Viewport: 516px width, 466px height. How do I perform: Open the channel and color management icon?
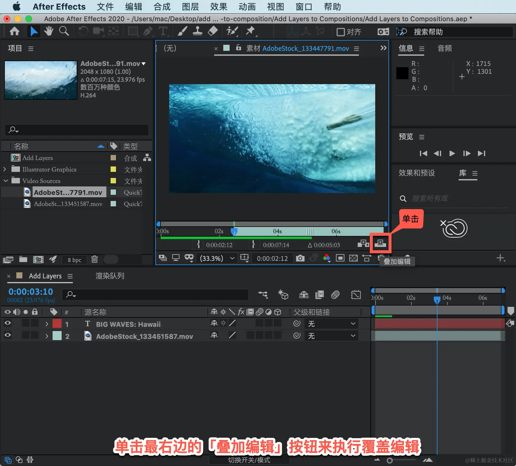pos(327,258)
